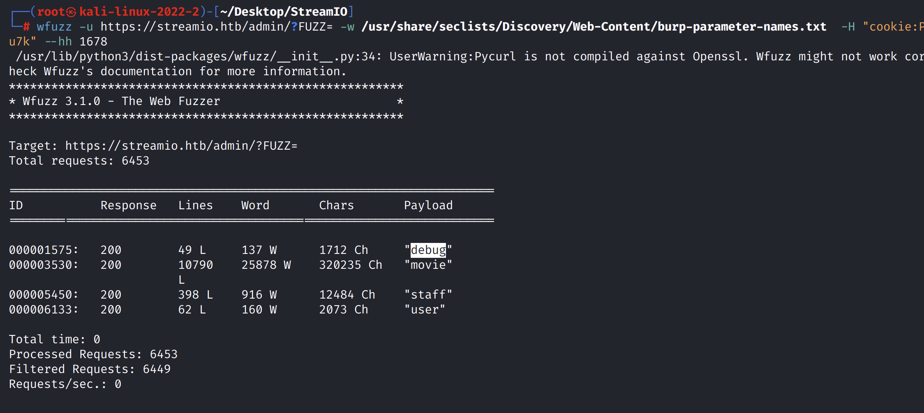Click the highlighted debug payload
The height and width of the screenshot is (413, 924).
pos(428,250)
